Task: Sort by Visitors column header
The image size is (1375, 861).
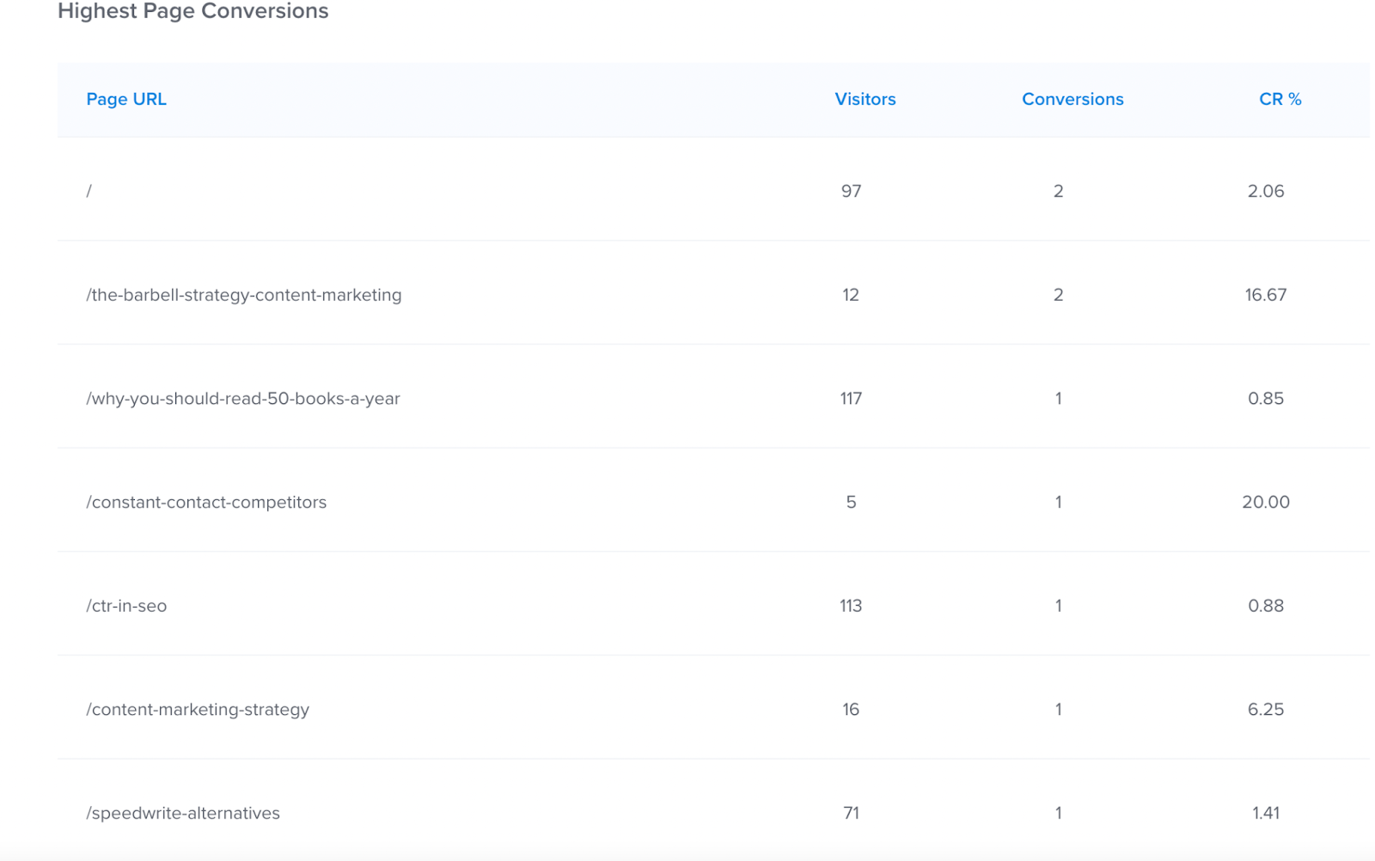Action: (865, 100)
